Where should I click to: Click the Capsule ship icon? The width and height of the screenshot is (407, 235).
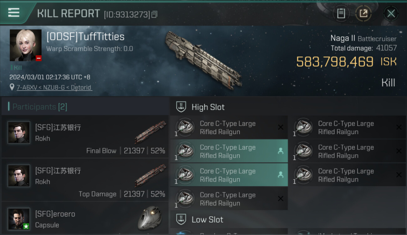coord(150,218)
